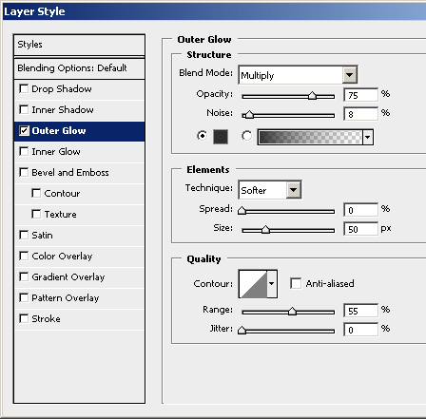Open the Pattern Overlay settings row
426x419 pixels.
[x=79, y=298]
